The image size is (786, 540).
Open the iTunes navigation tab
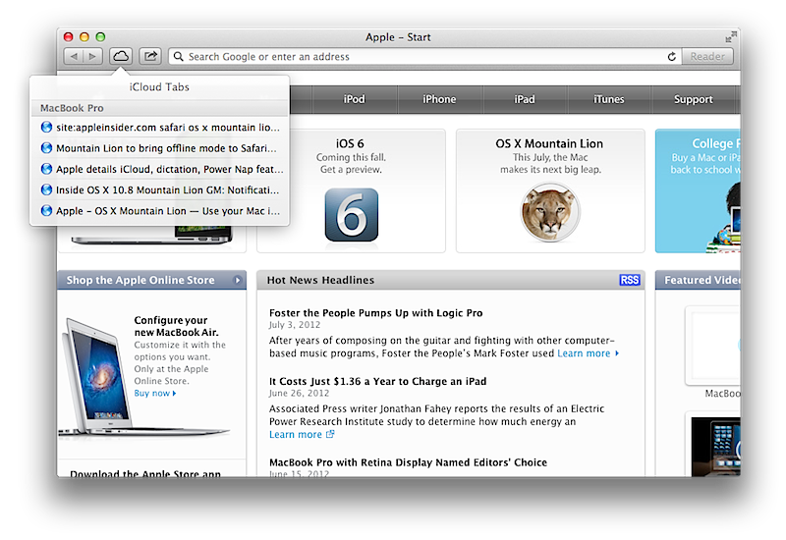coord(608,99)
